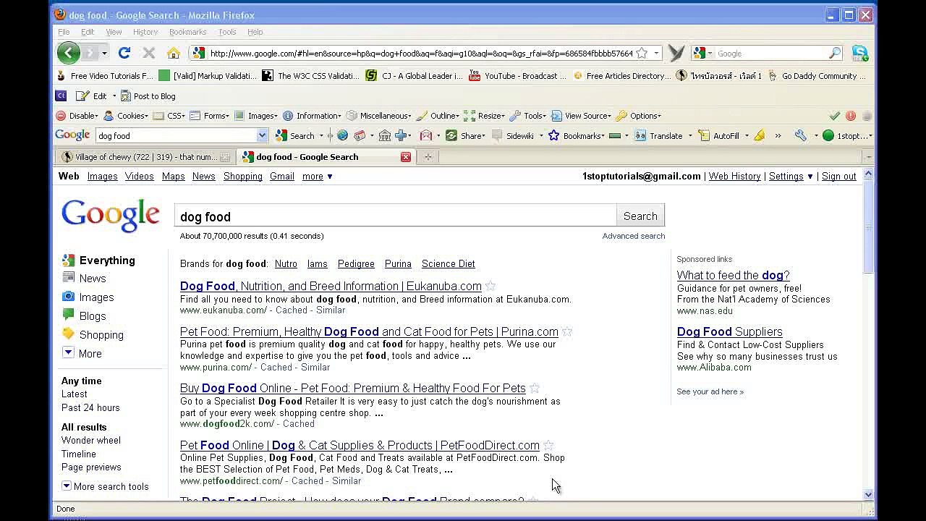Open Eukanuba.com Dog Food result
The height and width of the screenshot is (521, 926).
pyautogui.click(x=331, y=286)
